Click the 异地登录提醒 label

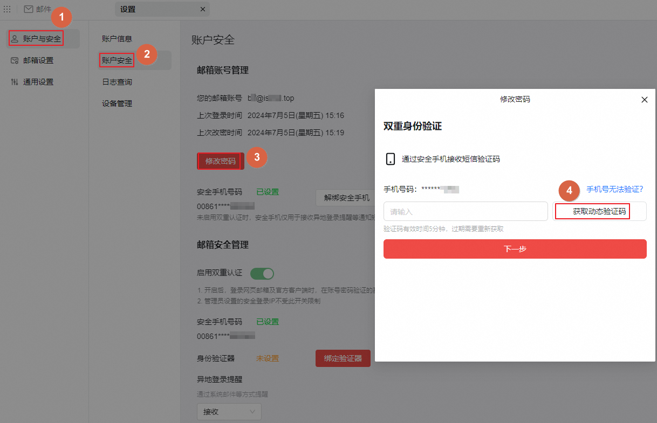[x=220, y=379]
